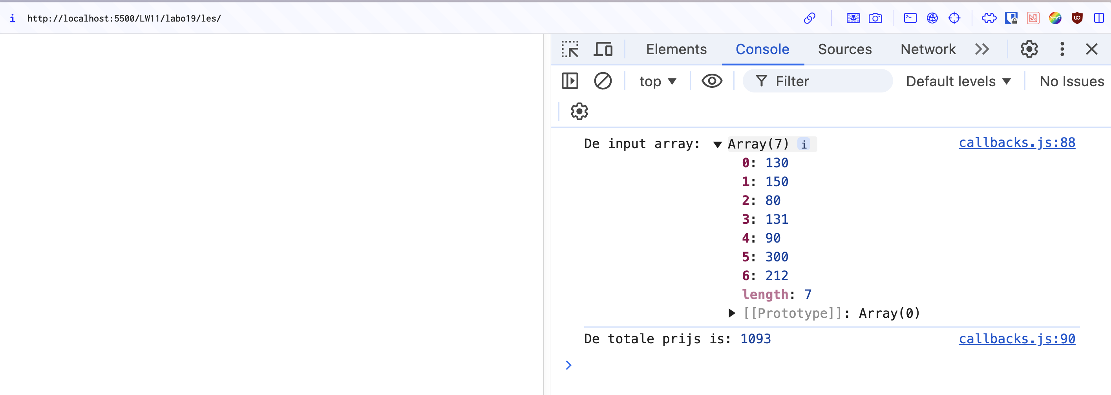Toggle the console sidebar panel
Image resolution: width=1111 pixels, height=395 pixels.
tap(570, 81)
